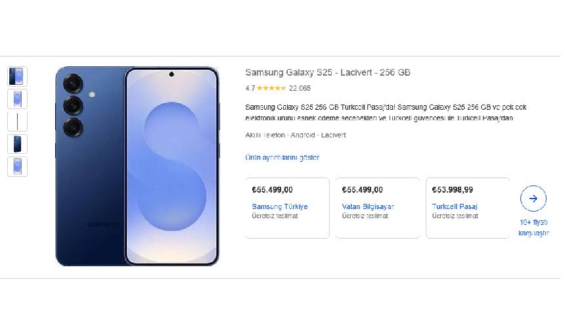
Task: Click the product description paragraph text
Action: tap(386, 112)
